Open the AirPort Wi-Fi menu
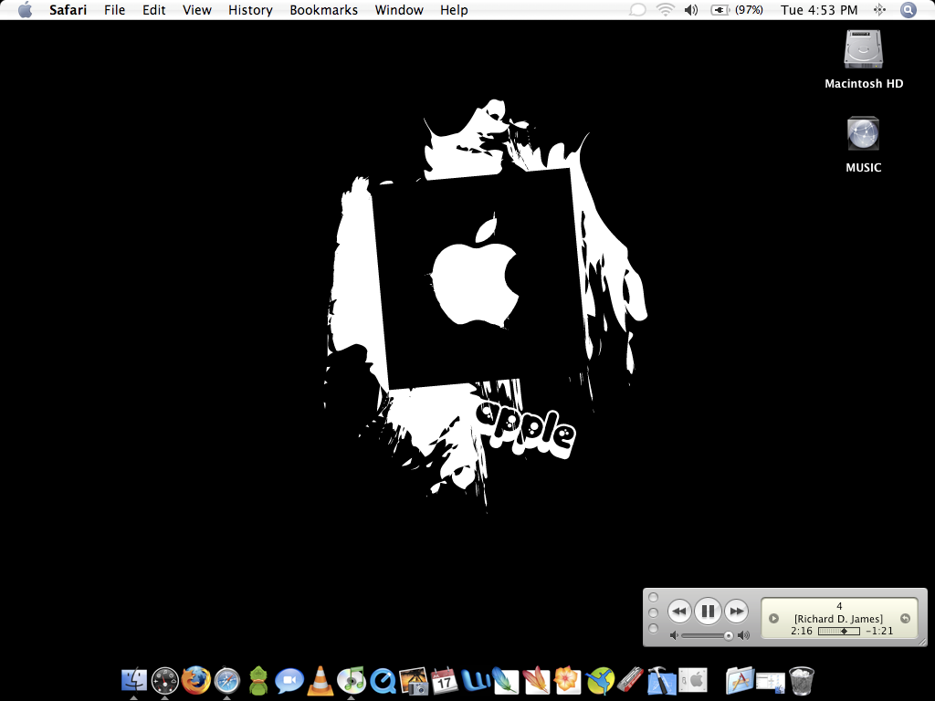This screenshot has width=935, height=701. coord(665,9)
